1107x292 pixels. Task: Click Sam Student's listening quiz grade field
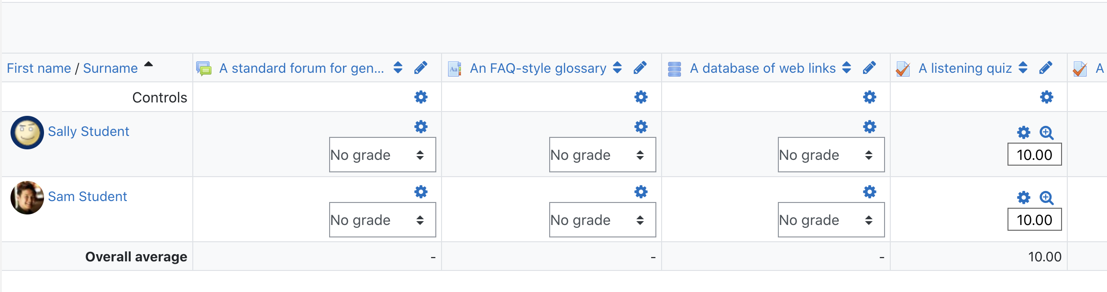point(1035,220)
